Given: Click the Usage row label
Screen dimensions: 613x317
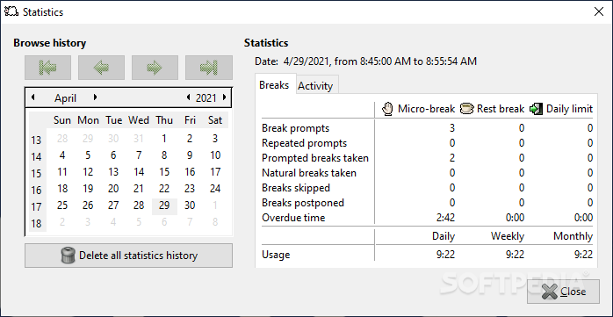Looking at the screenshot, I should point(276,255).
